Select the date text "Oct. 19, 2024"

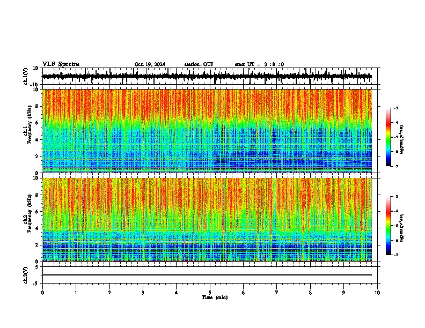coord(150,64)
